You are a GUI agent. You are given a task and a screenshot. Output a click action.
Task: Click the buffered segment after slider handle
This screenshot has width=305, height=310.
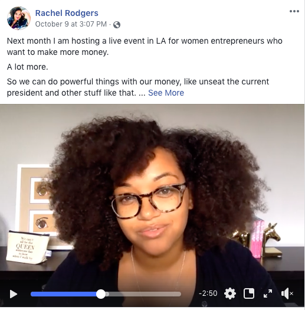[x=107, y=294]
